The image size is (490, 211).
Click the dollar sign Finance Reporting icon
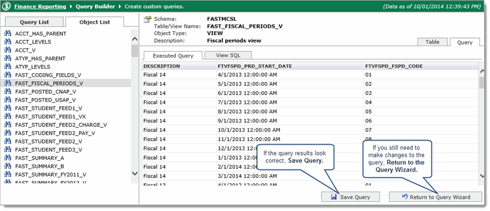pos(6,6)
